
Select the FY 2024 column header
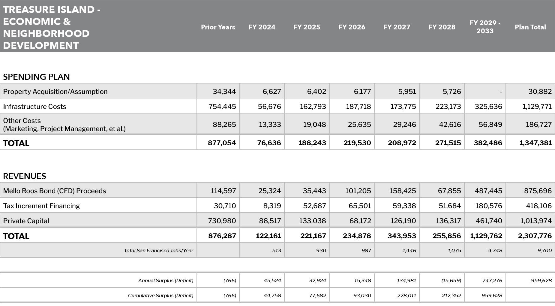point(262,27)
